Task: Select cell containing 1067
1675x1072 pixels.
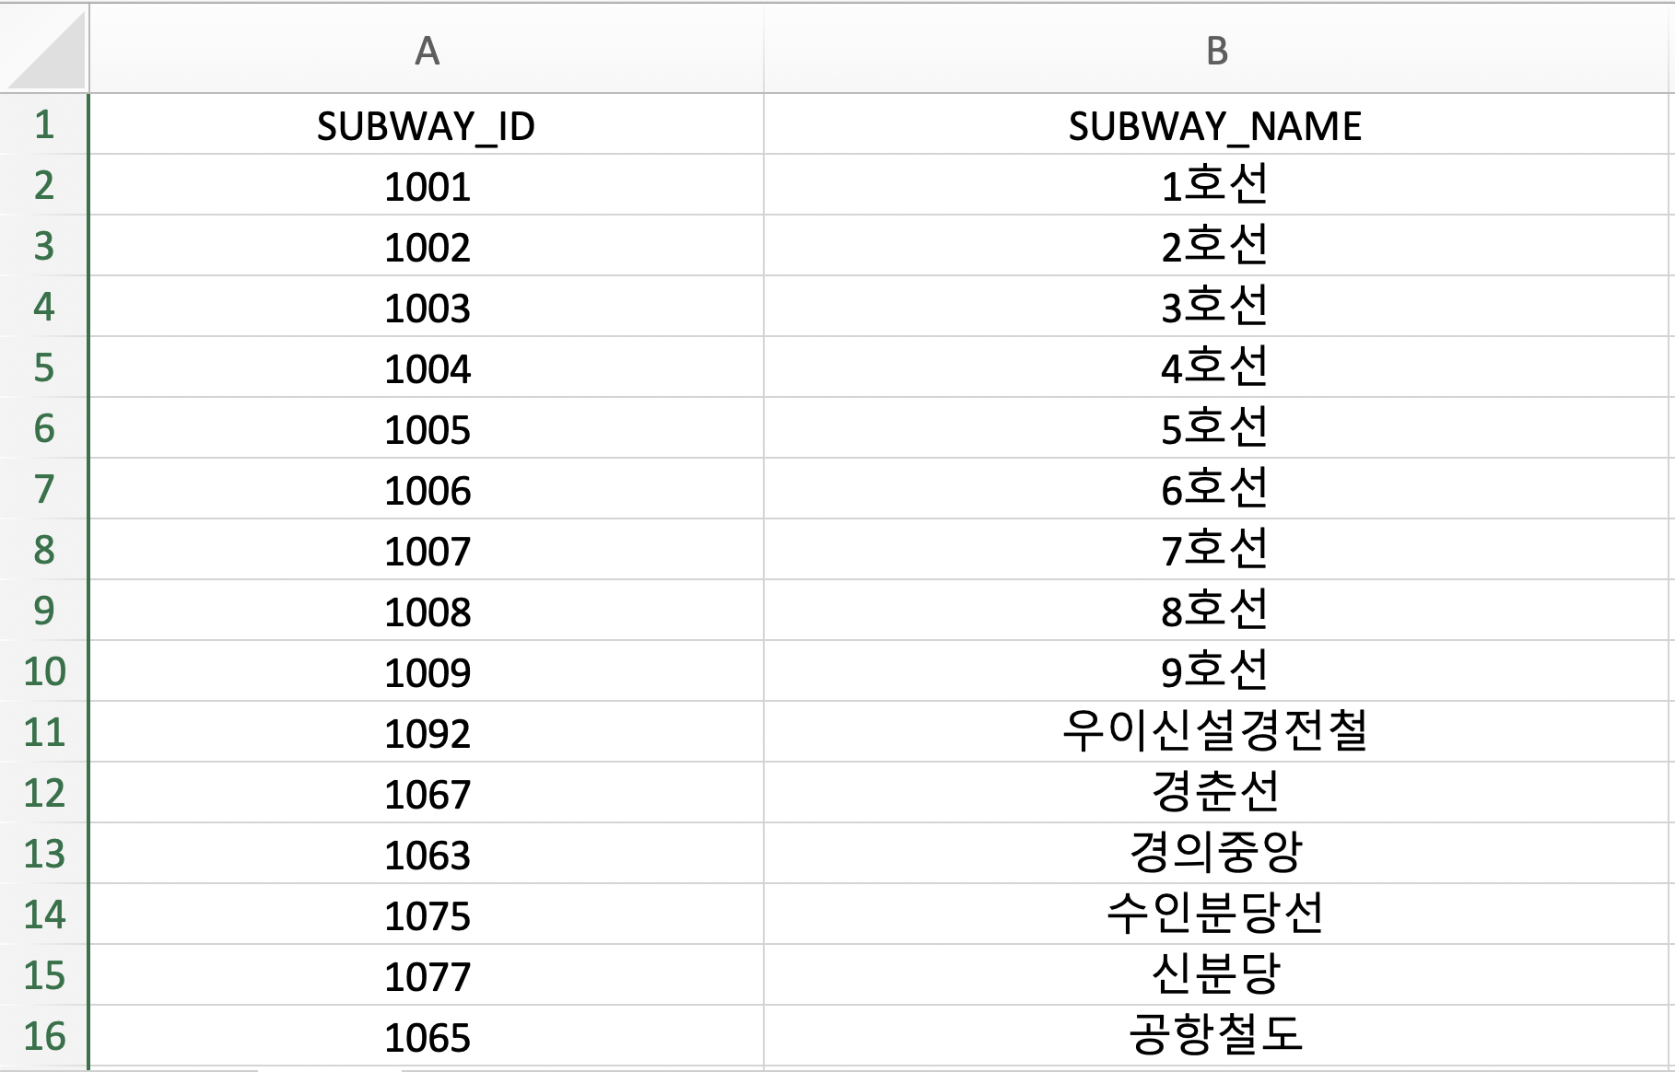Action: pyautogui.click(x=427, y=793)
